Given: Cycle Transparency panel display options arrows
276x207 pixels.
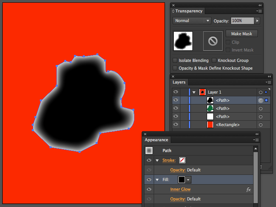Looking at the screenshot, I should click(x=173, y=11).
